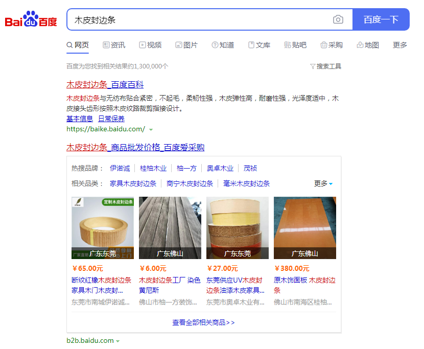Expand the 更多 dropdown in related categories

click(323, 183)
